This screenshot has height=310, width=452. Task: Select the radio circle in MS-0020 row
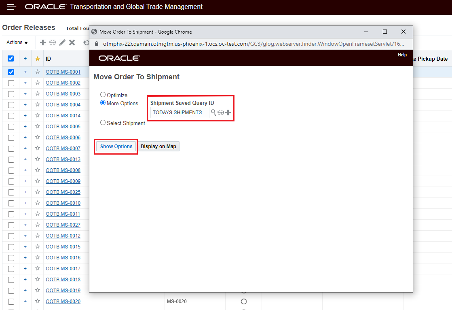point(243,302)
